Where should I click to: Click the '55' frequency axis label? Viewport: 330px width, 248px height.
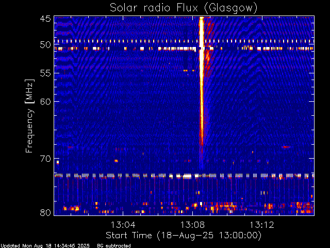pyautogui.click(x=45, y=73)
